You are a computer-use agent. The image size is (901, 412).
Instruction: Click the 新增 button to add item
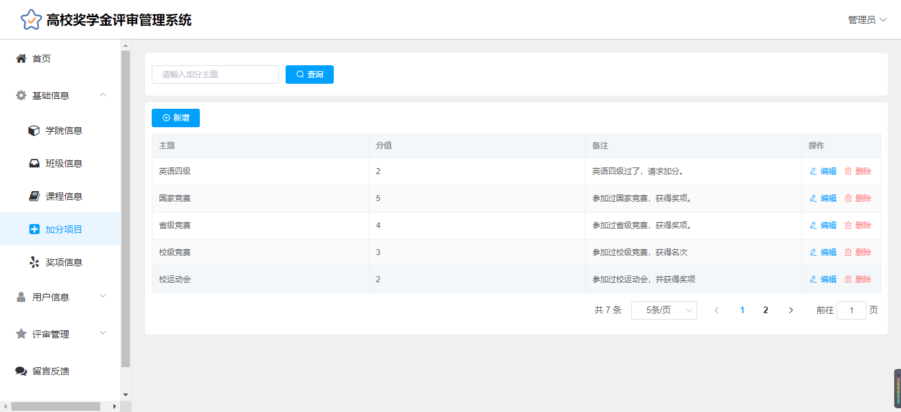click(x=175, y=118)
